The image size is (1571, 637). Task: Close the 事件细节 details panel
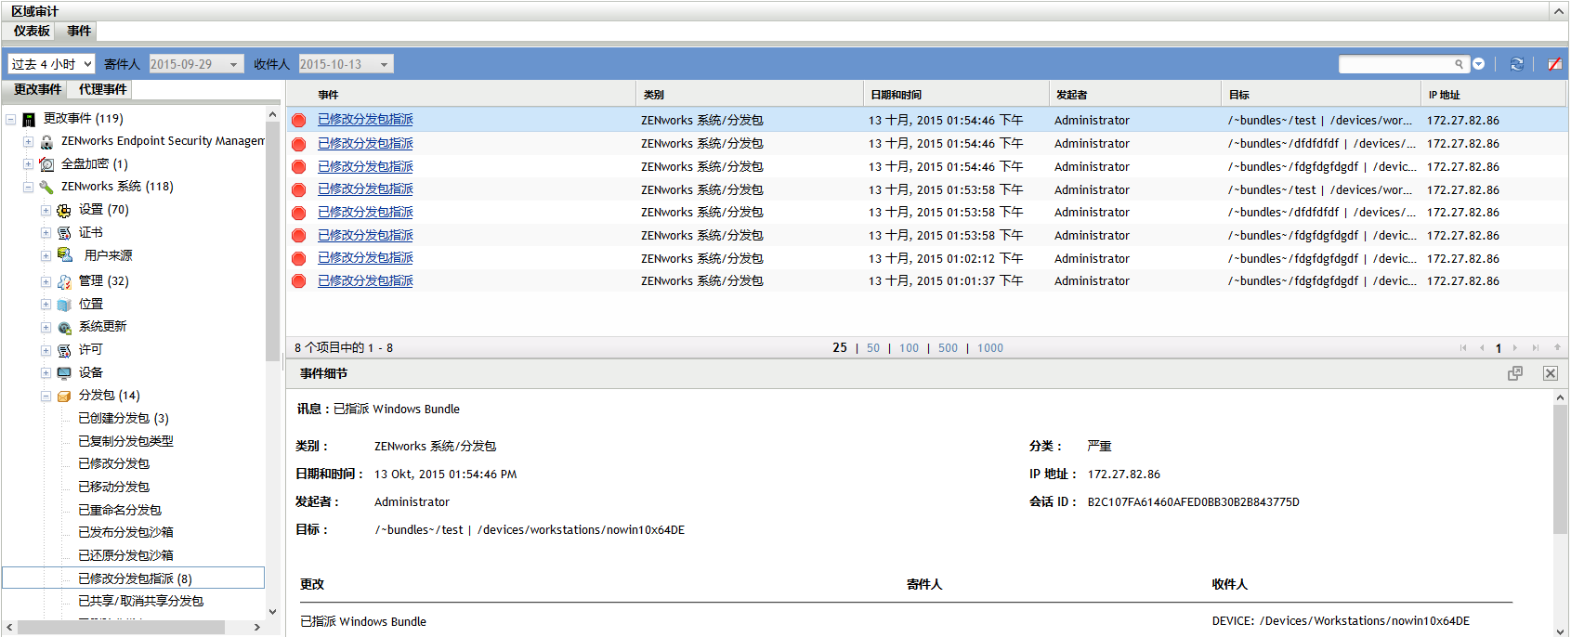(1551, 373)
